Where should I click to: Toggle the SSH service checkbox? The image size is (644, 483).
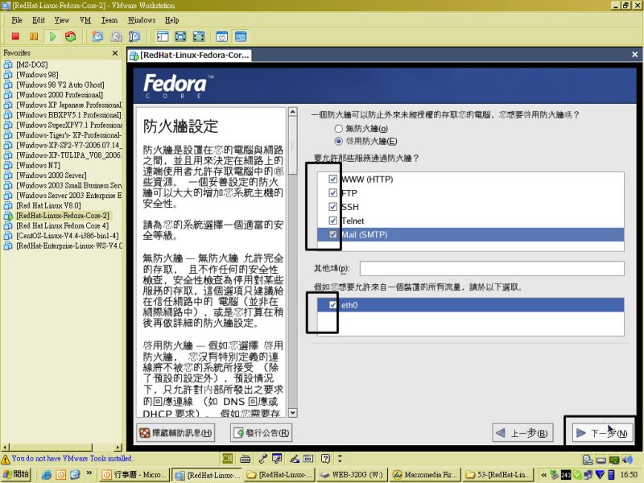[x=333, y=207]
